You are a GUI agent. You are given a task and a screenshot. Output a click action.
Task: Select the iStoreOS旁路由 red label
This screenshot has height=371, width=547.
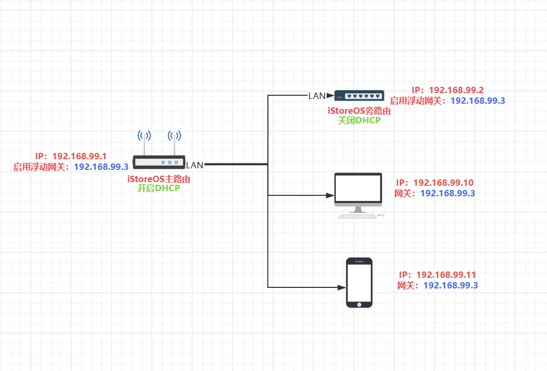[x=360, y=111]
